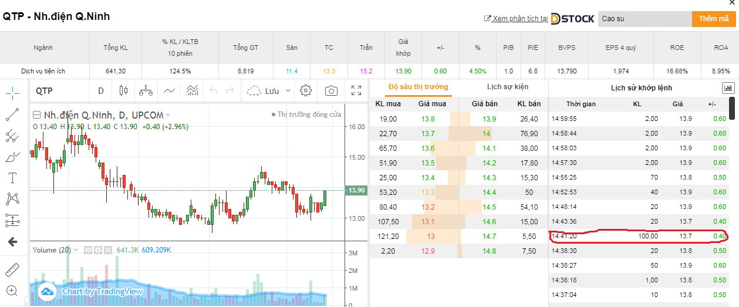Screen dimensions: 739x307
Task: Expand the Lưu save dropdown
Action: pyautogui.click(x=288, y=91)
